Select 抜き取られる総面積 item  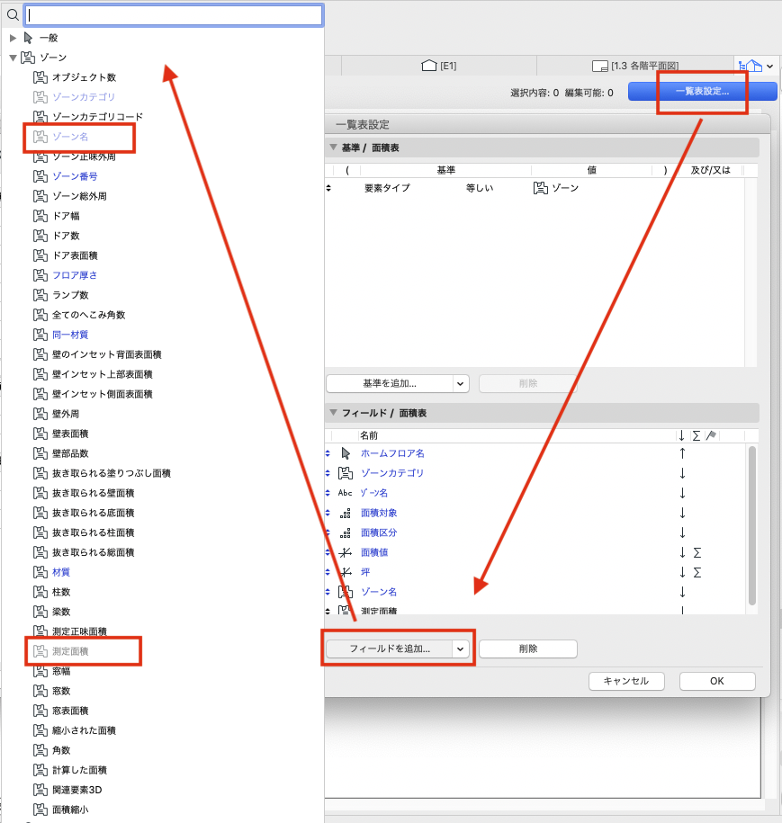pyautogui.click(x=94, y=552)
